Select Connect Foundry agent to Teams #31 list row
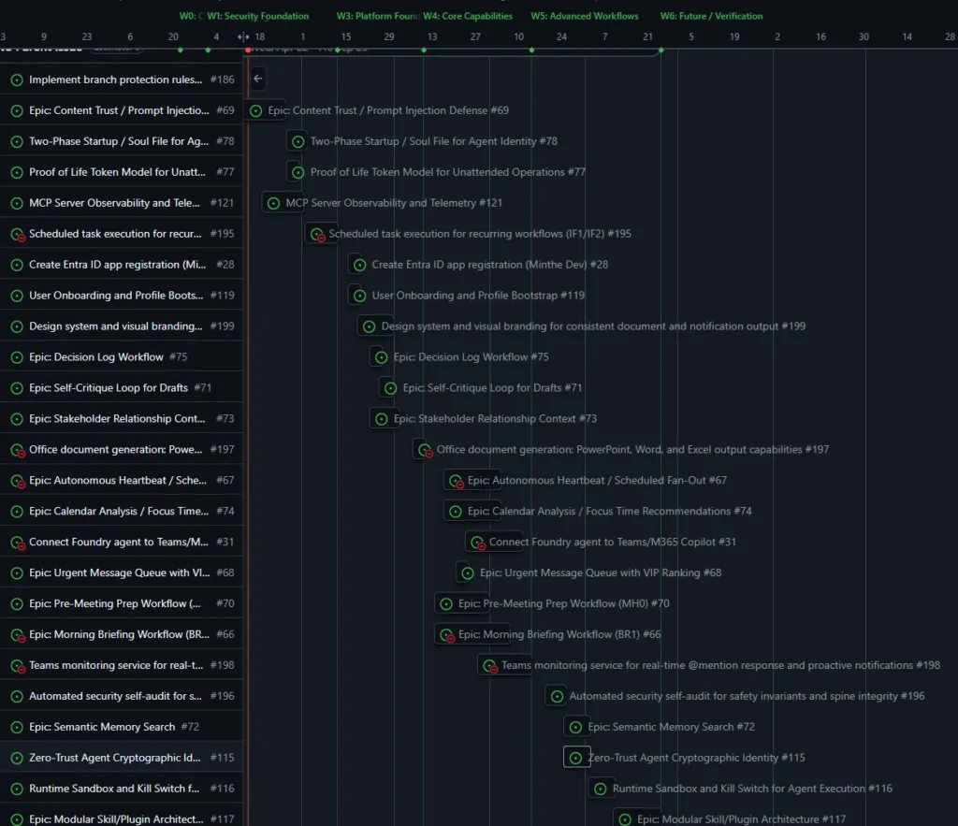Viewport: 958px width, 826px height. [122, 542]
